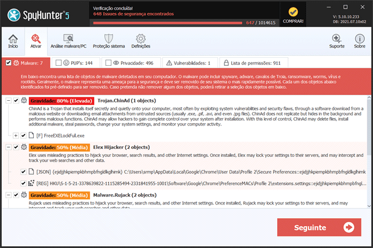Click scrollbar up arrow in results list

tap(369, 97)
